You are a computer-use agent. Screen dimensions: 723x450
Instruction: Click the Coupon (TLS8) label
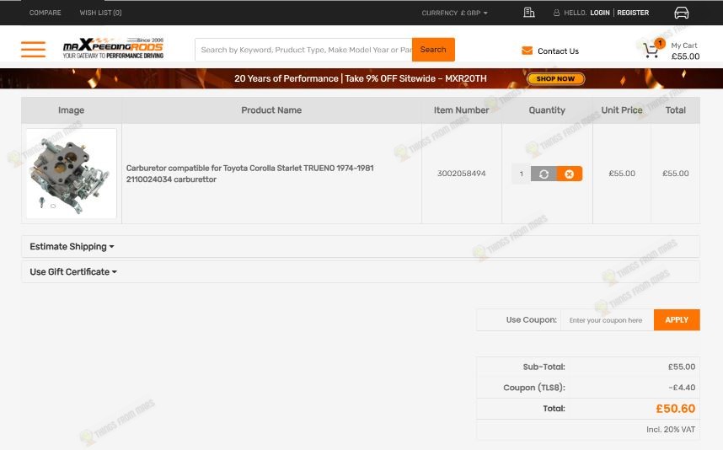534,388
